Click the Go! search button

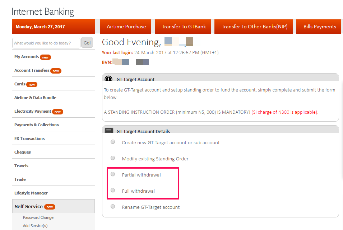tap(87, 43)
